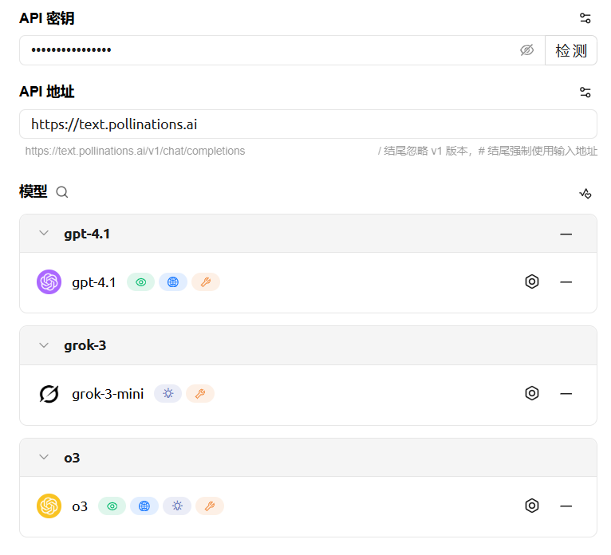
Task: Click the API key settings sliders icon
Action: [x=585, y=18]
